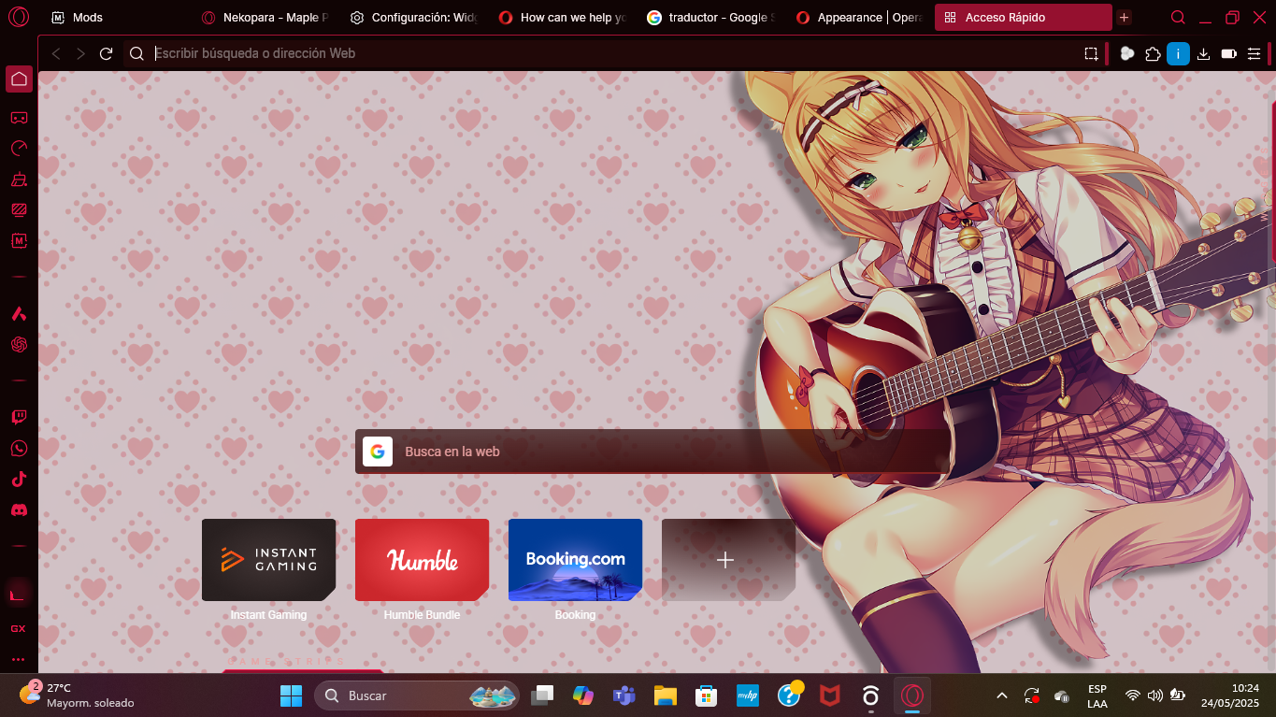Click the GX button in the sidebar
This screenshot has height=717, width=1276.
18,628
